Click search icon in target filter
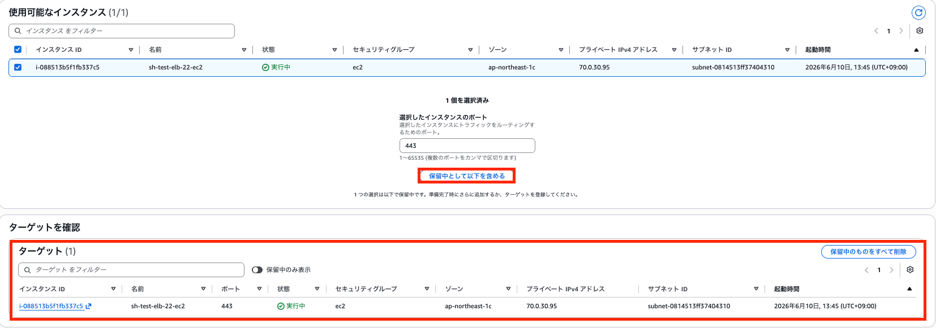This screenshot has width=936, height=328. (x=28, y=270)
